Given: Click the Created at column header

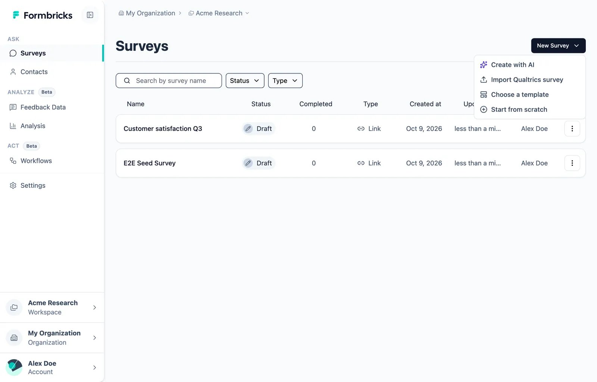Looking at the screenshot, I should pos(425,104).
